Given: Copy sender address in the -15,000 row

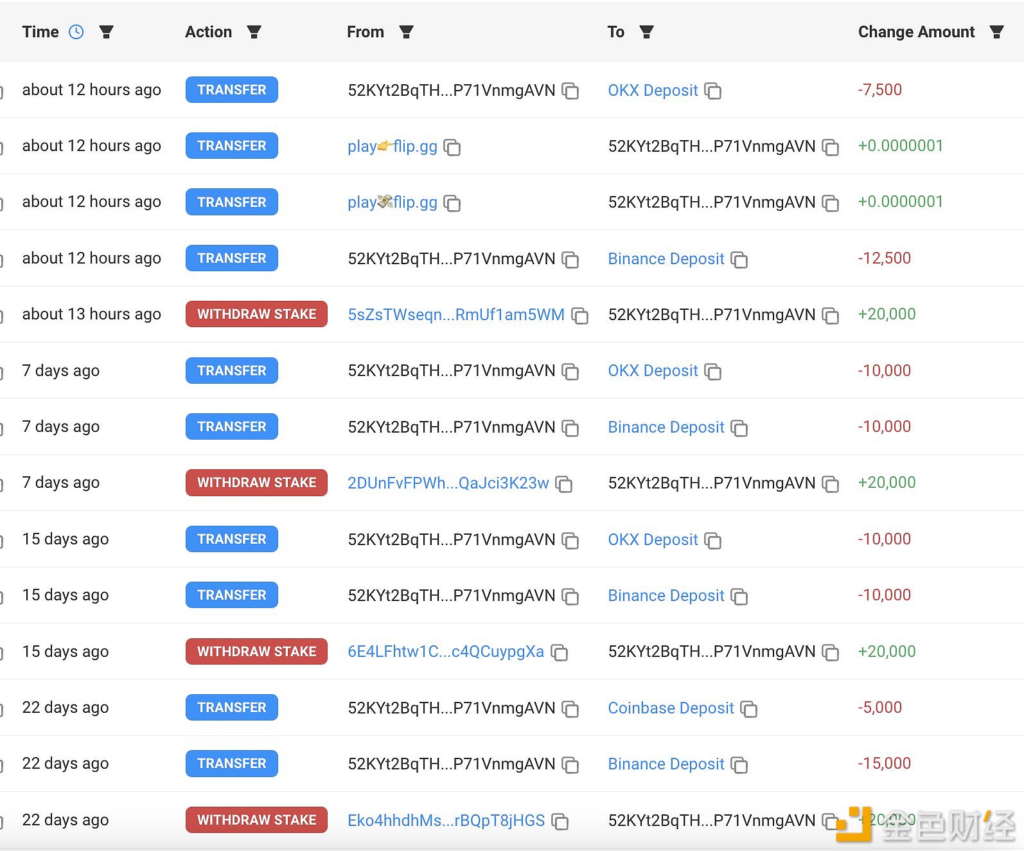Looking at the screenshot, I should pyautogui.click(x=570, y=765).
